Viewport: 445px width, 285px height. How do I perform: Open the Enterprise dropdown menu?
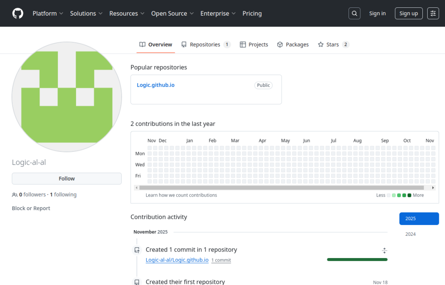pyautogui.click(x=218, y=13)
